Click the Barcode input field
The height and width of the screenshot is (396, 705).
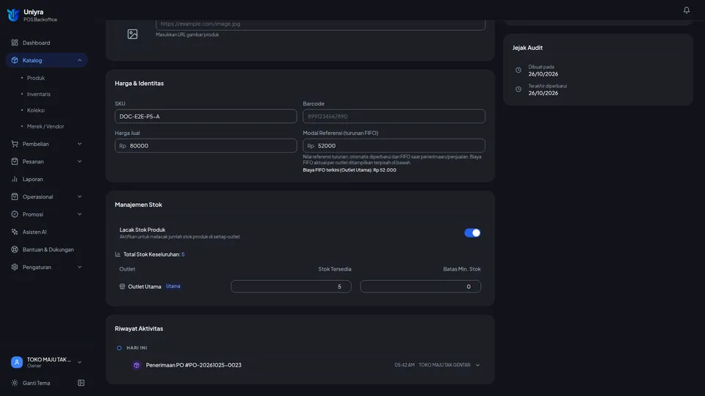click(394, 117)
